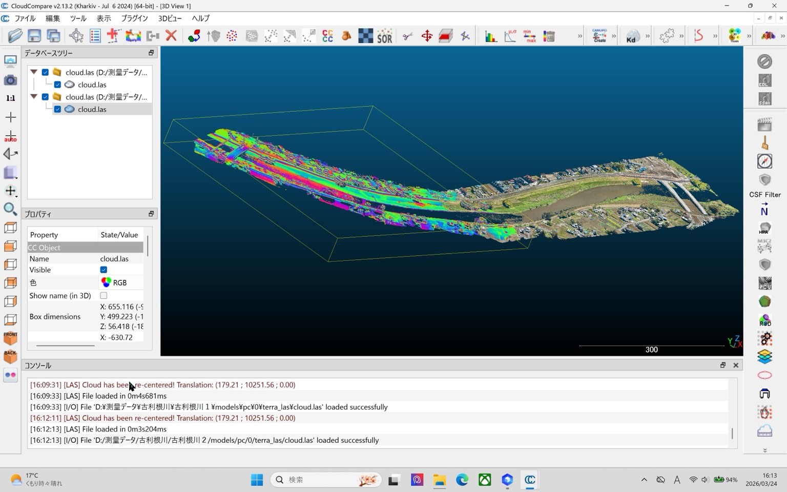Uncheck the first cloud.las folder checkbox

(45, 72)
